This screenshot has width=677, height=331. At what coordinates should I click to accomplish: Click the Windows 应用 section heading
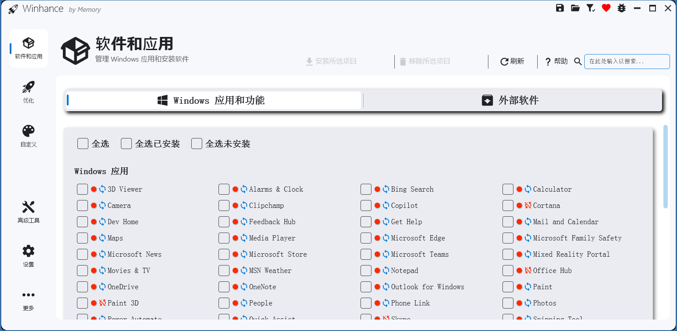101,171
